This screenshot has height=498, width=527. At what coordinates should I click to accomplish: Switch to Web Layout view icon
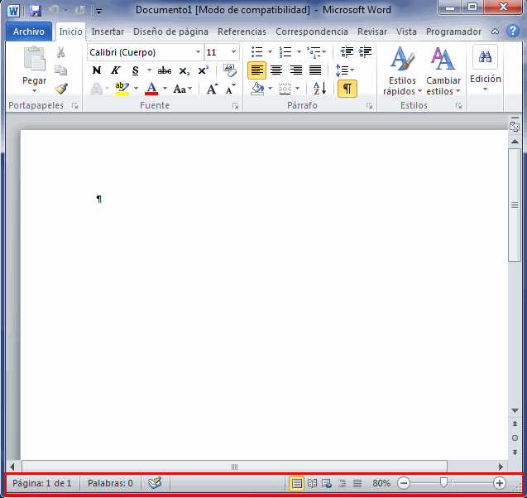coord(327,484)
